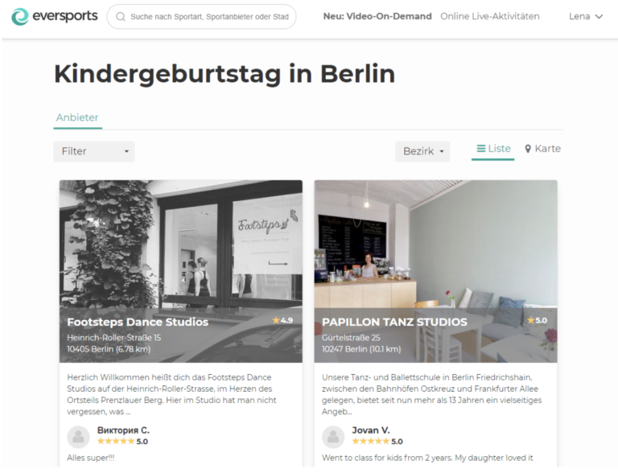The height and width of the screenshot is (473, 618).
Task: Select the Anbieter tab
Action: point(77,117)
